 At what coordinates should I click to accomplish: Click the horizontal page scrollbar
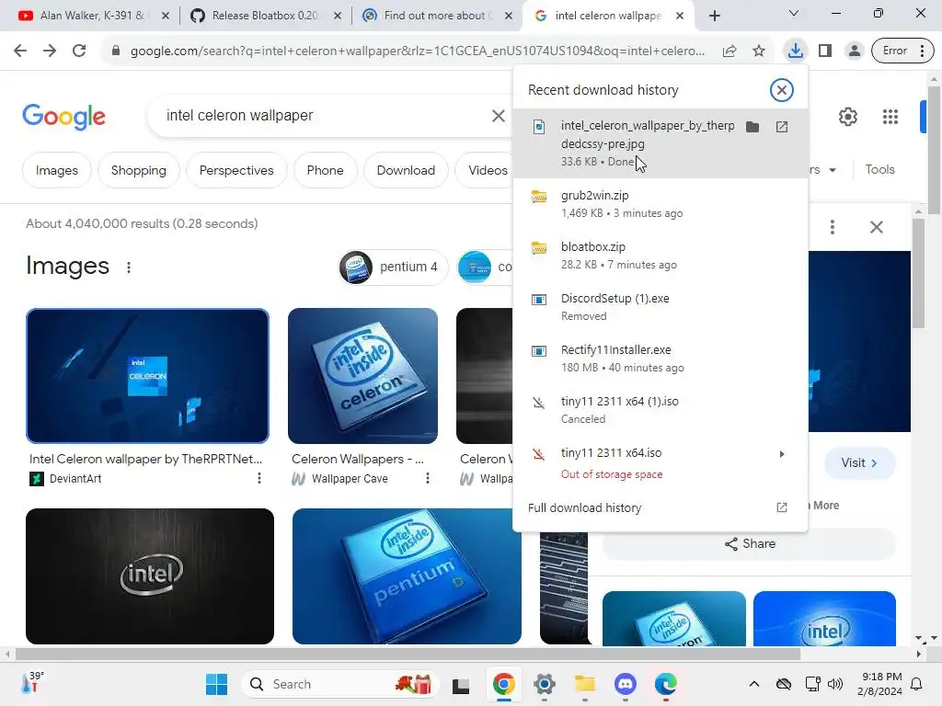[x=408, y=654]
